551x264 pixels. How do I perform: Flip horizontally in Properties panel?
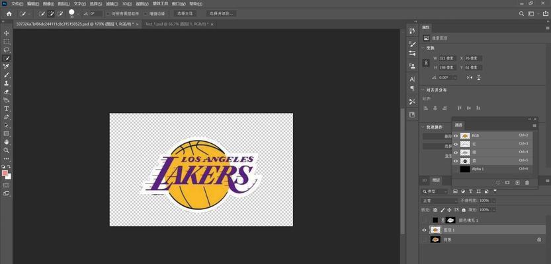tap(470, 77)
